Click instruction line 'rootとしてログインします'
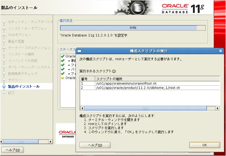226x156 pixels. click(x=107, y=124)
